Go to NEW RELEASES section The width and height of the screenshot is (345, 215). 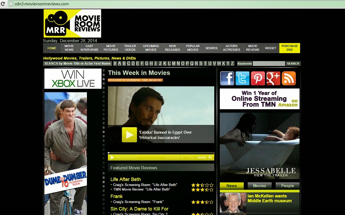[172, 48]
